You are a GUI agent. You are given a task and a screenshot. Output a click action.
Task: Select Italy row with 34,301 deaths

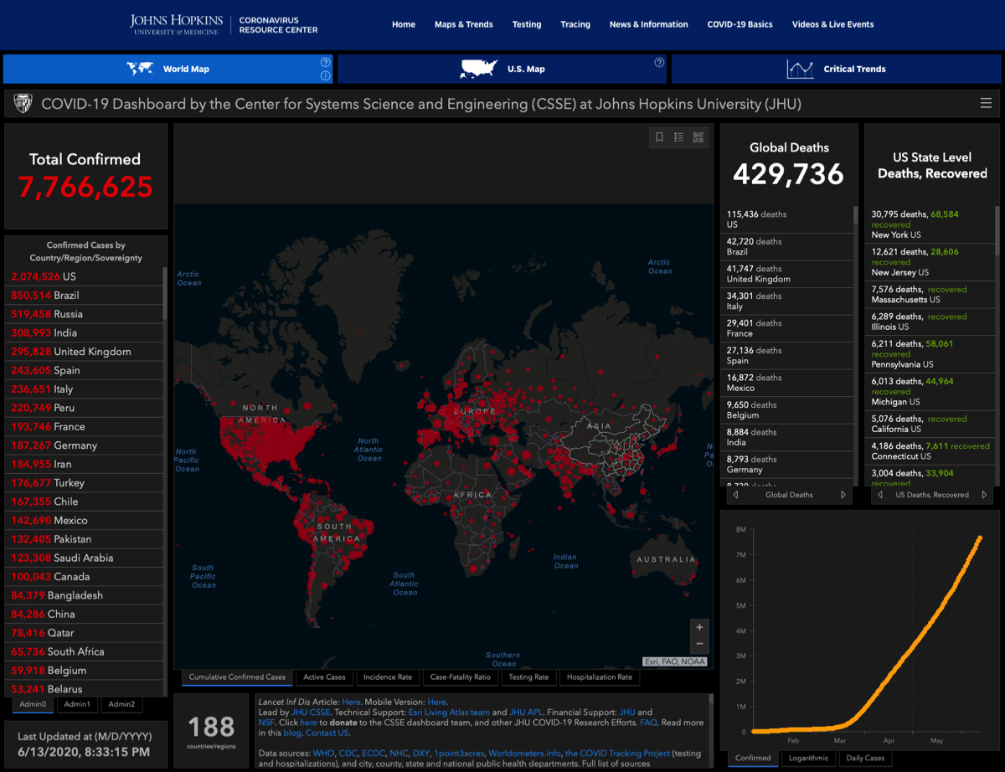[x=787, y=301]
